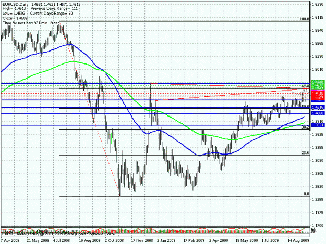The height and width of the screenshot is (244, 326).
Task: Click the 'Pivot' level label near right edge
Action: click(296, 94)
